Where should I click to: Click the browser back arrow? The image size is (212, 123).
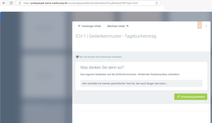point(4,3)
